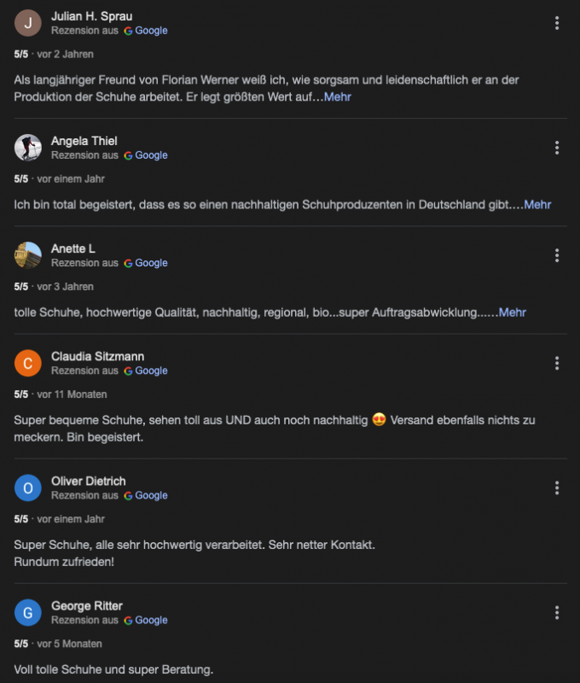Click George Ritter's blue G avatar
This screenshot has width=580, height=683.
(x=28, y=612)
